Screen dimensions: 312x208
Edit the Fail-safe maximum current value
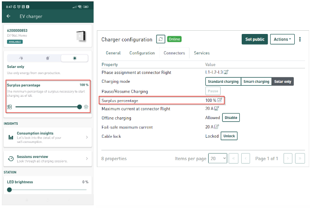(217, 127)
